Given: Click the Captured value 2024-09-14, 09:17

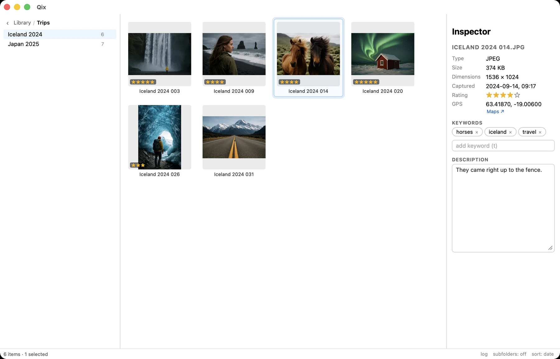Looking at the screenshot, I should click(x=511, y=86).
